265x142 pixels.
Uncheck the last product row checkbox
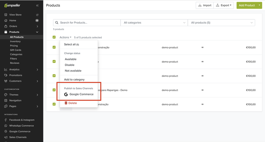[54, 104]
